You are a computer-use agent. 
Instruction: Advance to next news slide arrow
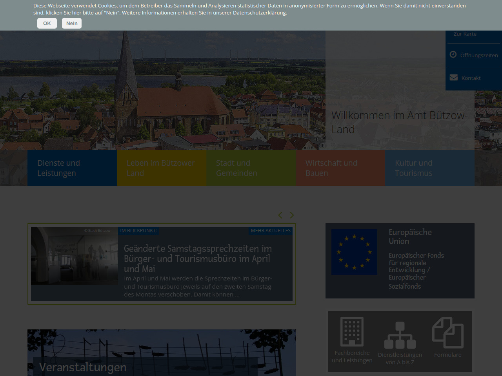(x=292, y=215)
